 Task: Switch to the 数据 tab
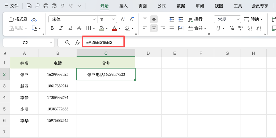pos(181,6)
